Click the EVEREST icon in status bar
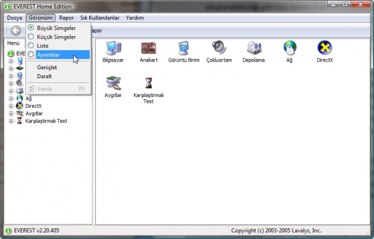 coord(8,231)
